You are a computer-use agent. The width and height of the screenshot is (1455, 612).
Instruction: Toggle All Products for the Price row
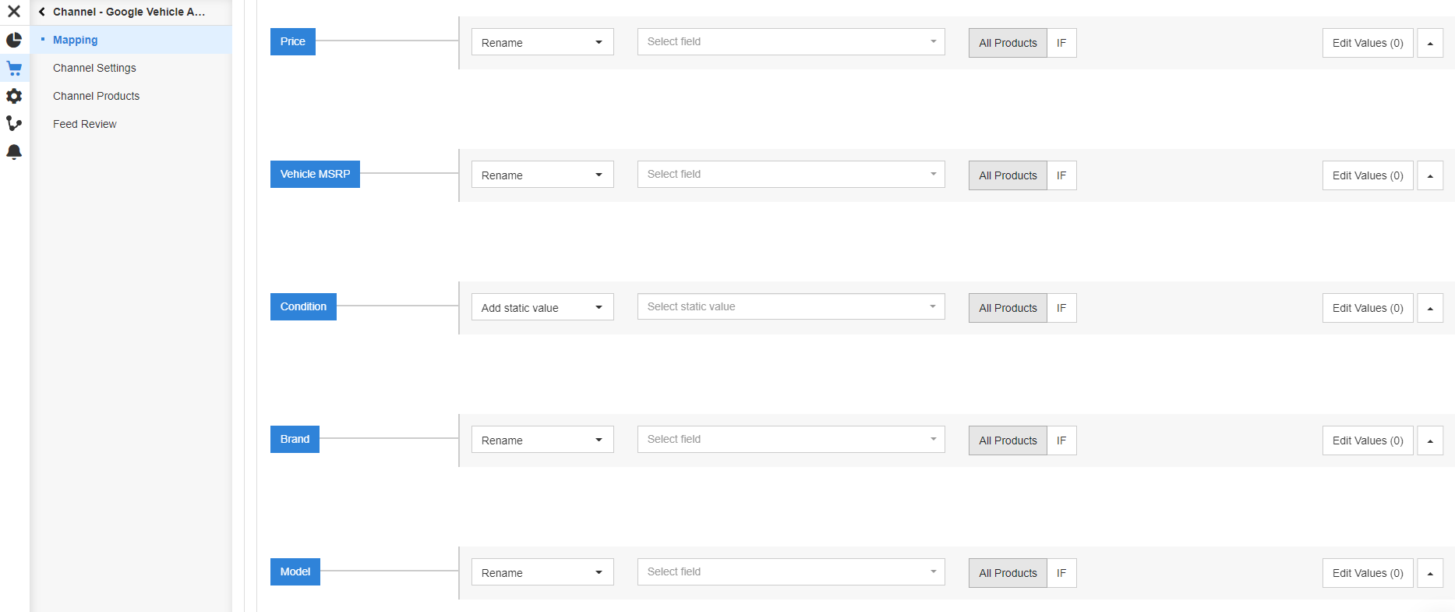tap(1007, 43)
